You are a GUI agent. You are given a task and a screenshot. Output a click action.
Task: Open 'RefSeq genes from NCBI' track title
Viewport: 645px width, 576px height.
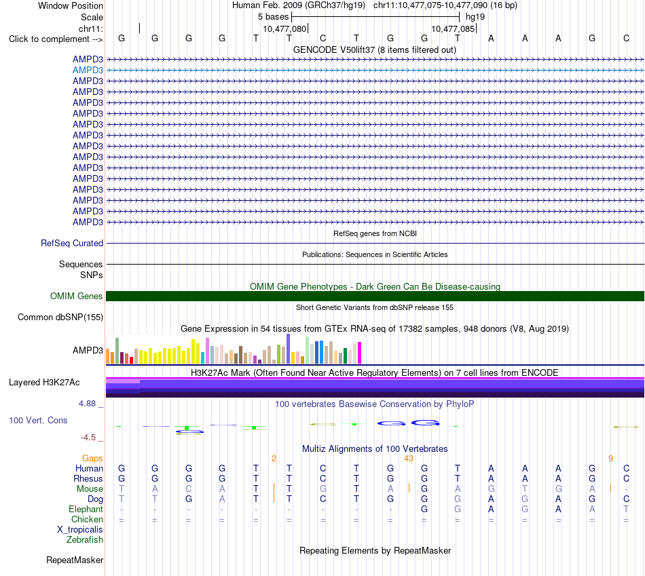(375, 233)
